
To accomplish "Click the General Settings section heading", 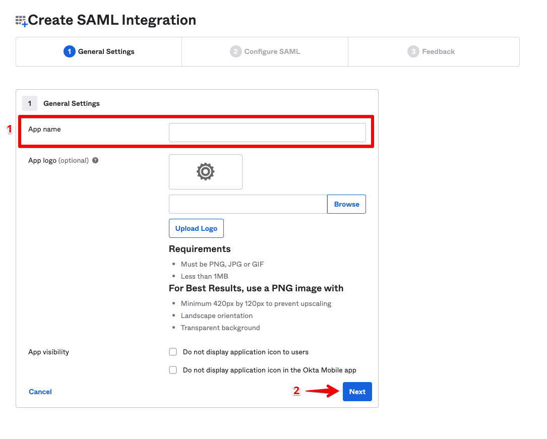I will tap(72, 103).
